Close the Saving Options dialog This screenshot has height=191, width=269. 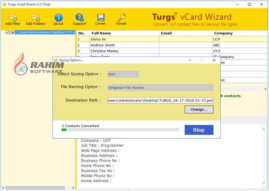tap(214, 60)
